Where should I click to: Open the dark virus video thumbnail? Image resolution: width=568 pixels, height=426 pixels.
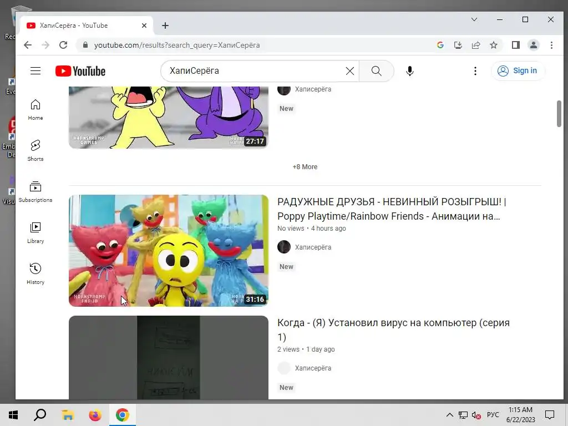[x=169, y=358]
